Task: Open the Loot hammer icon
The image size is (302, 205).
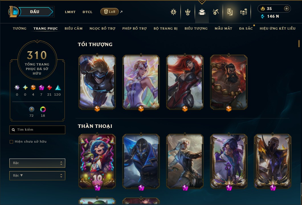Action: click(x=216, y=12)
